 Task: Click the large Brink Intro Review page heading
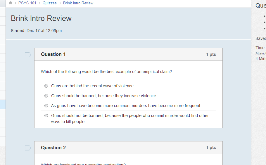41,18
